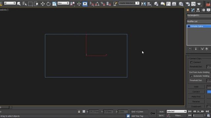
Task: Click the Align tool icon
Action: (149, 4)
